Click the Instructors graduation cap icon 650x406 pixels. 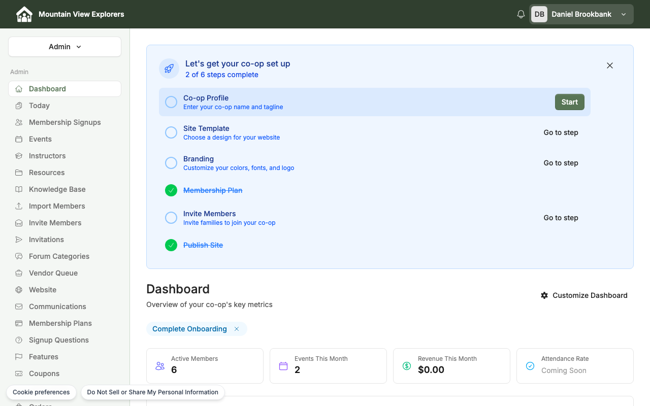19,156
